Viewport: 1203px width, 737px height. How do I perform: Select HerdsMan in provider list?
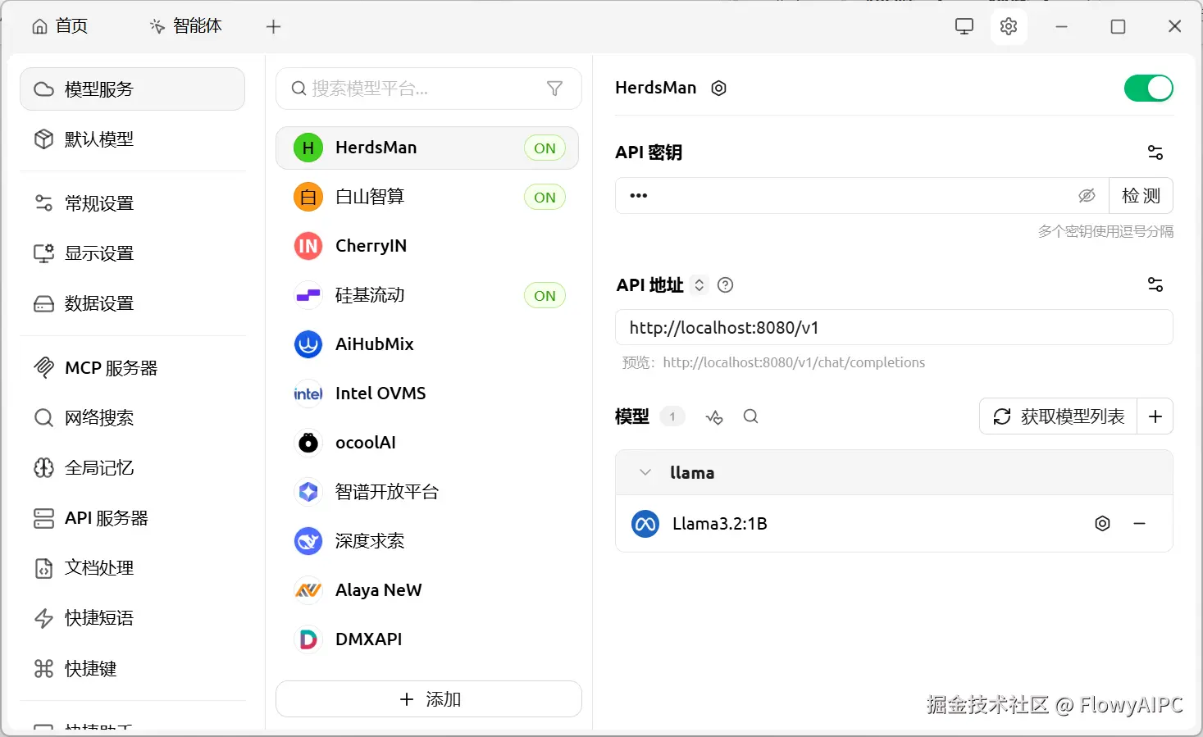(427, 148)
